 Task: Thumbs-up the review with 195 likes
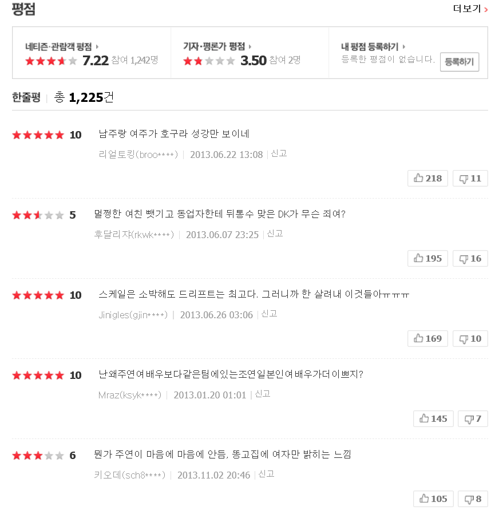click(x=427, y=259)
